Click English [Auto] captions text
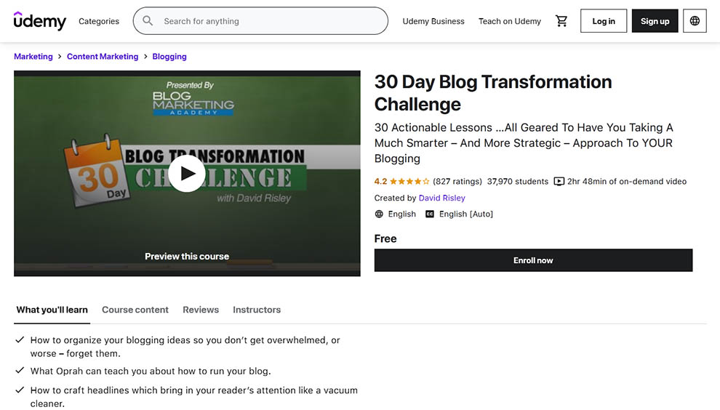The height and width of the screenshot is (410, 720). click(466, 214)
